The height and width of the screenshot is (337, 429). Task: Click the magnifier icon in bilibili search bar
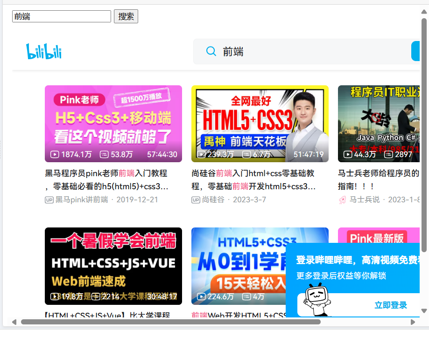click(x=211, y=51)
